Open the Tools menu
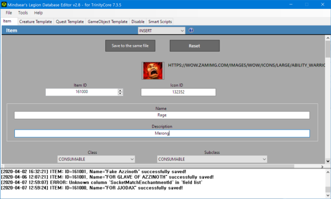The image size is (331, 199). [23, 13]
